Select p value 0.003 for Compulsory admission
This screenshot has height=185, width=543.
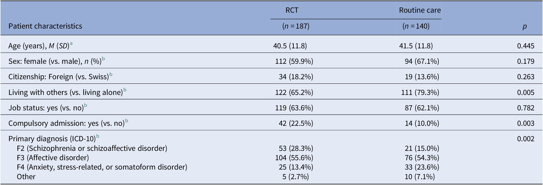(x=526, y=123)
